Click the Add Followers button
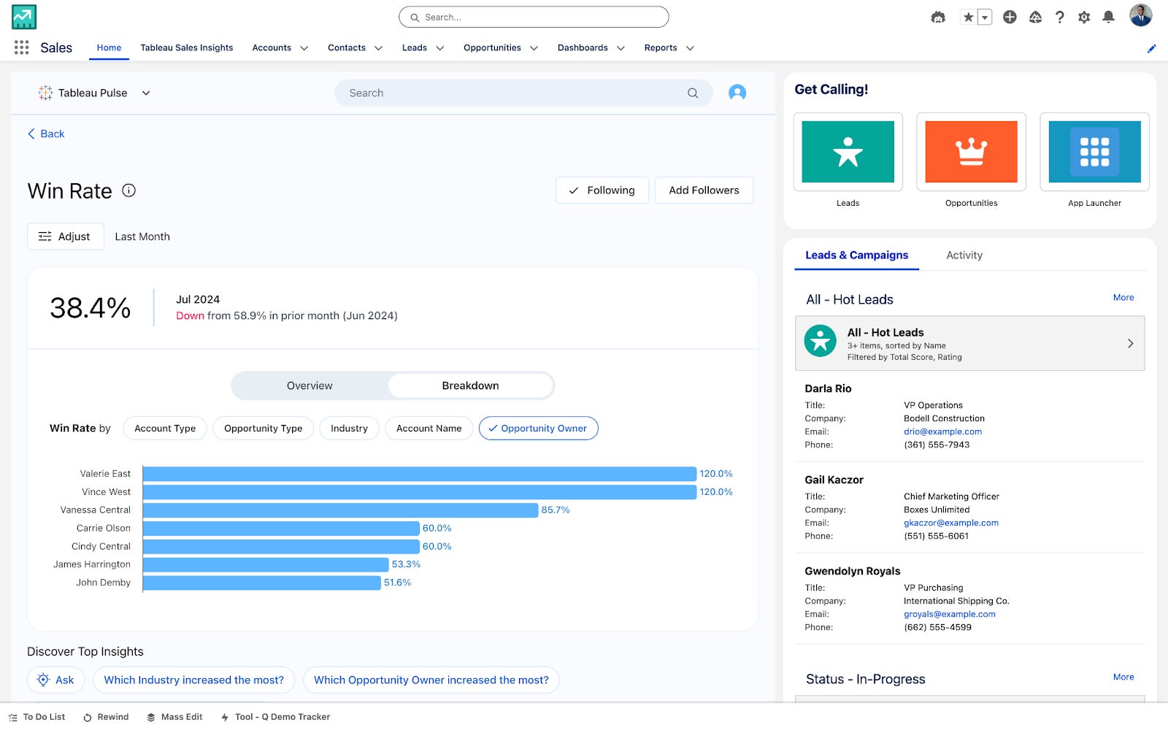Screen dimensions: 1168x730 coord(704,191)
